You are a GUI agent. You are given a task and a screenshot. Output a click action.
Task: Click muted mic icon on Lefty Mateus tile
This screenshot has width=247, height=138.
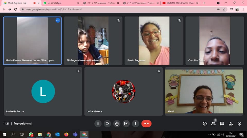coord(159,71)
